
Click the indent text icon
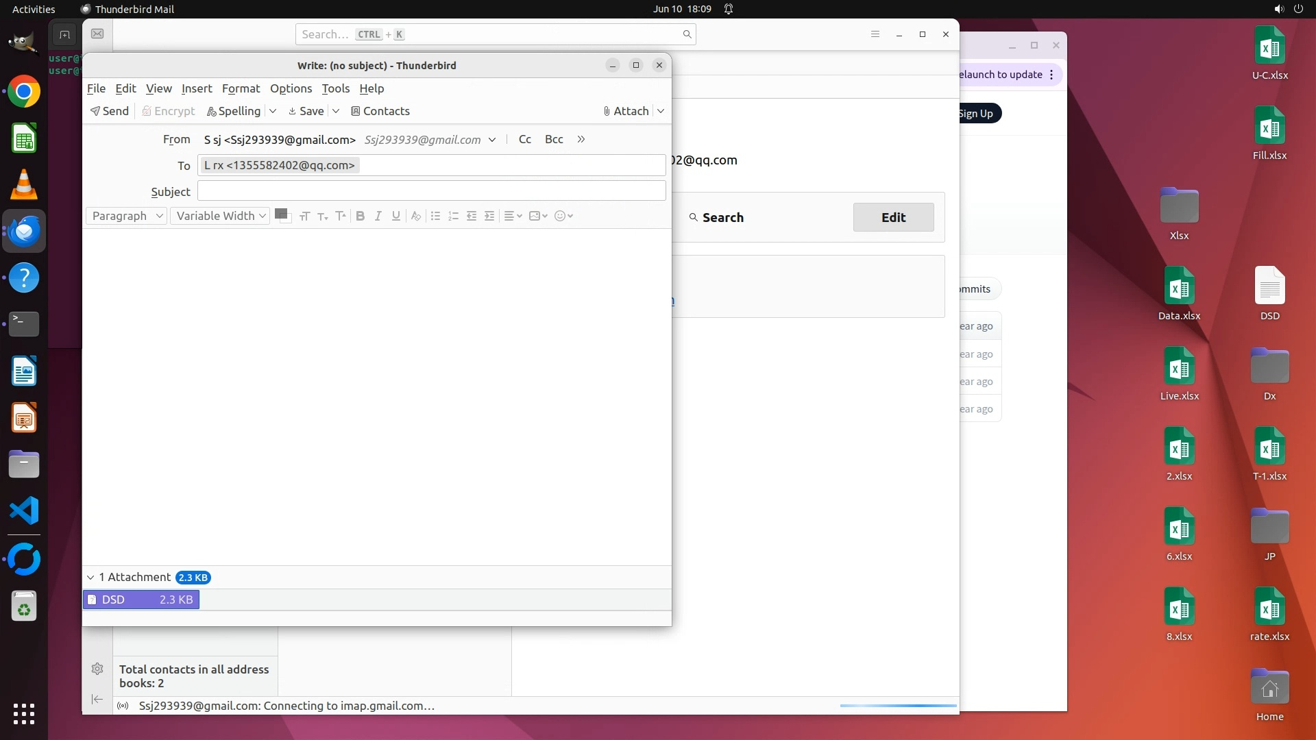pos(489,216)
